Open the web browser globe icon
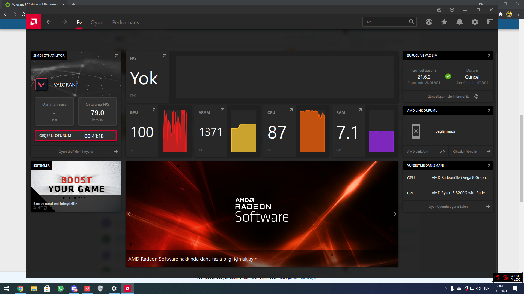This screenshot has width=524, height=294. click(x=429, y=22)
